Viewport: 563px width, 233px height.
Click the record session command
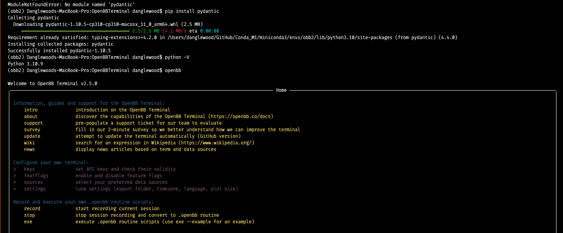32,208
